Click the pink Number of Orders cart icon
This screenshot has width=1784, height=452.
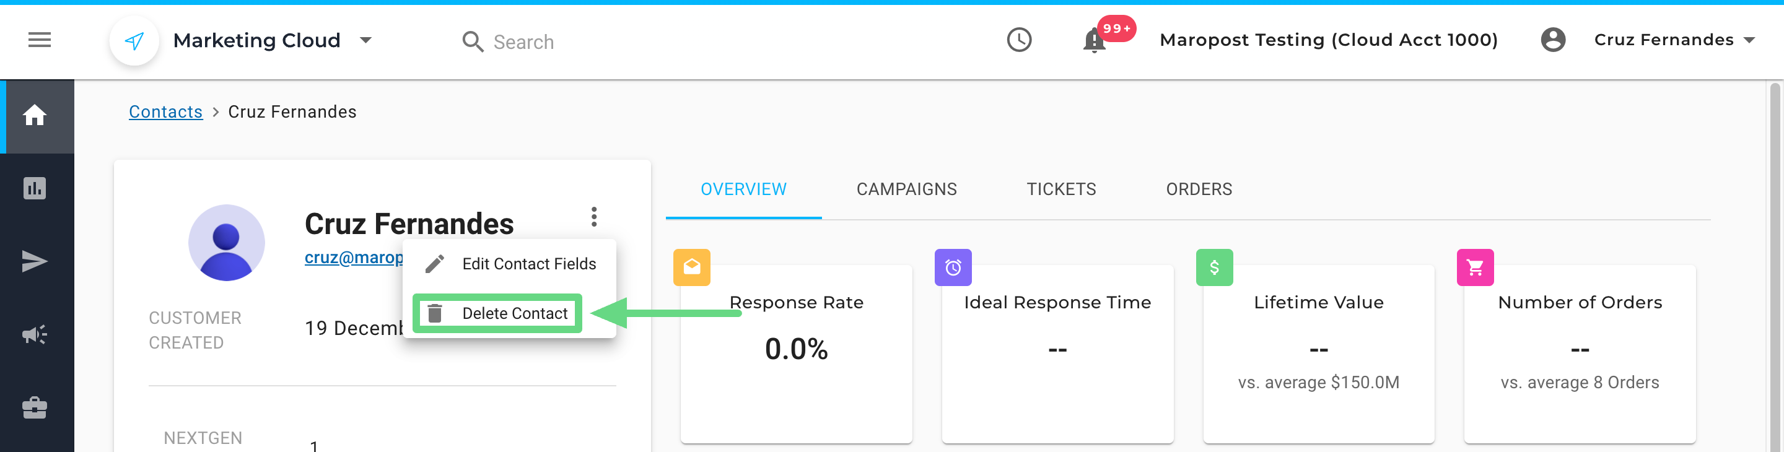1475,267
